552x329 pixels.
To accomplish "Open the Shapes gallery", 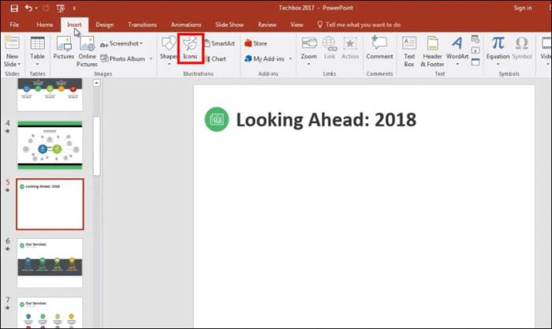I will pyautogui.click(x=168, y=51).
